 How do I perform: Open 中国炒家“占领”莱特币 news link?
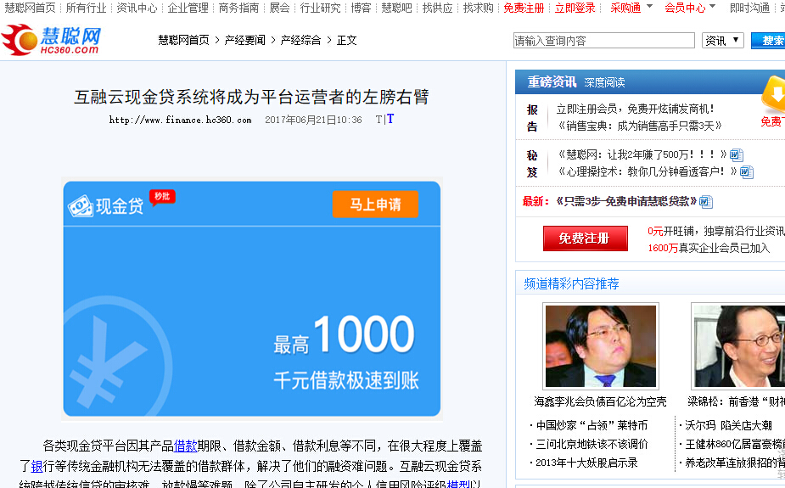[x=592, y=425]
